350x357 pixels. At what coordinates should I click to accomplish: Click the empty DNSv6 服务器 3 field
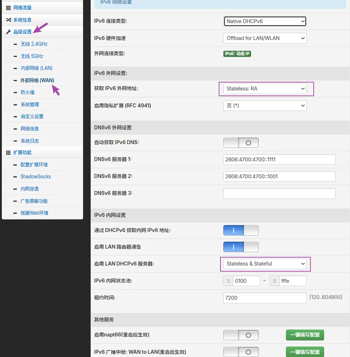point(279,193)
